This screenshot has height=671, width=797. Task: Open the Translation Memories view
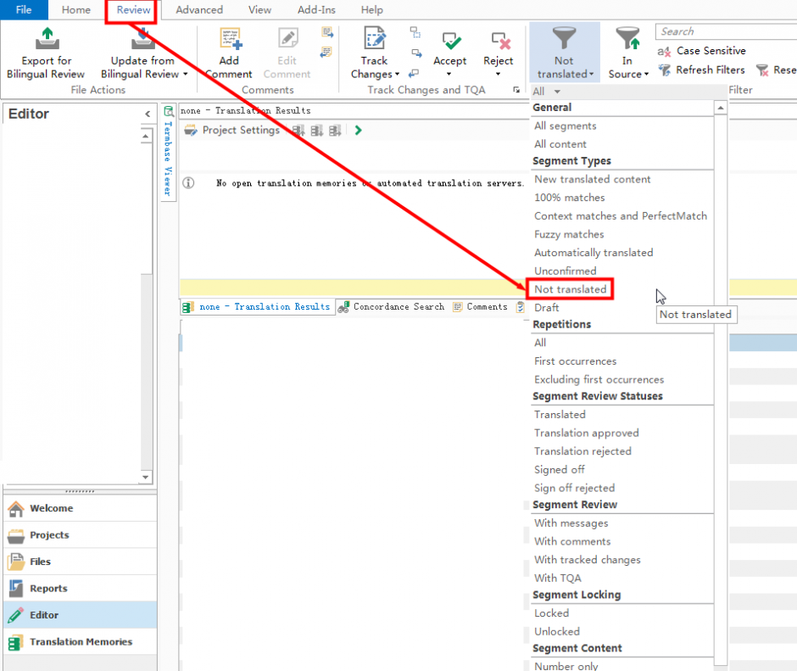80,642
